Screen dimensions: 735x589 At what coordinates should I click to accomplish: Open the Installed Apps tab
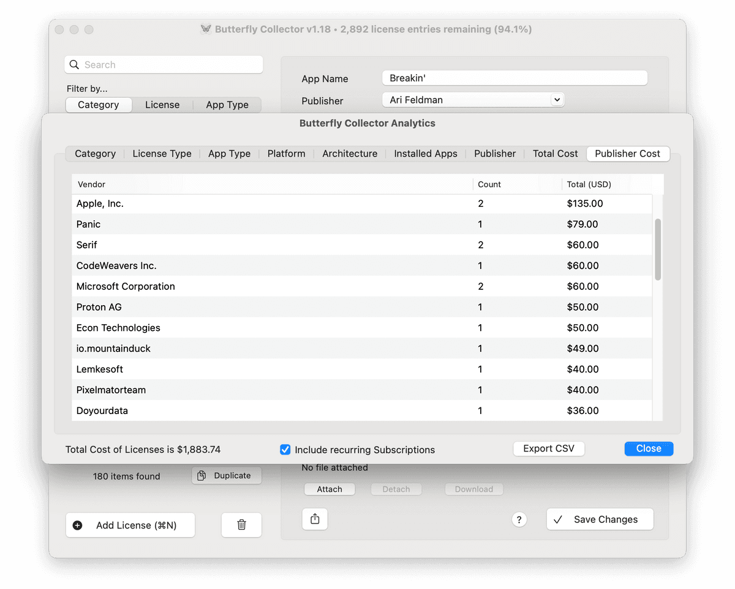(425, 154)
